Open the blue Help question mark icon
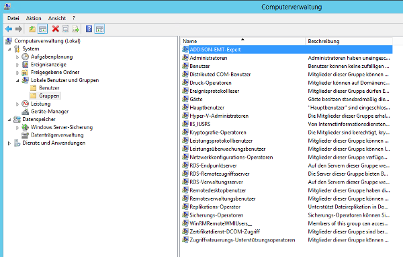Screen dimensions: 403x257 (89, 29)
